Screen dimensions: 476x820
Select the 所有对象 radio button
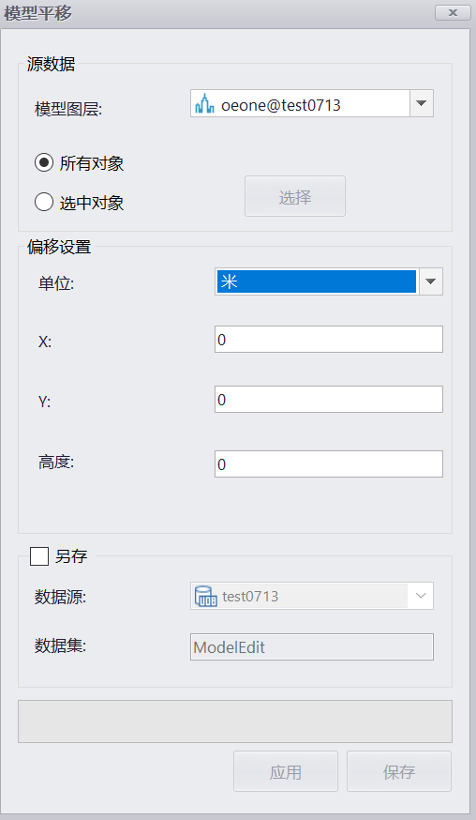coord(44,162)
